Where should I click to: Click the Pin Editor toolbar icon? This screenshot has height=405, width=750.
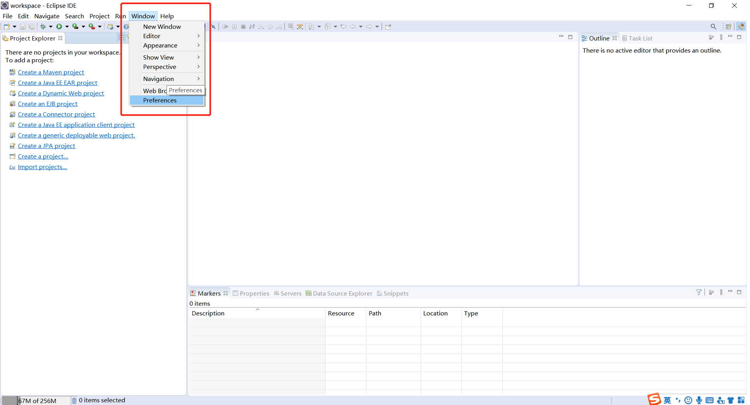[388, 26]
